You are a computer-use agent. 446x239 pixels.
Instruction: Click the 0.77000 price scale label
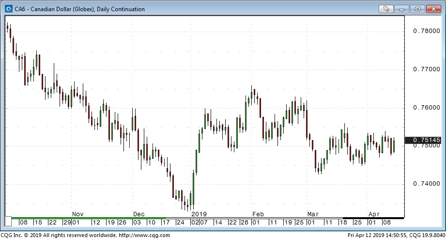coord(426,69)
